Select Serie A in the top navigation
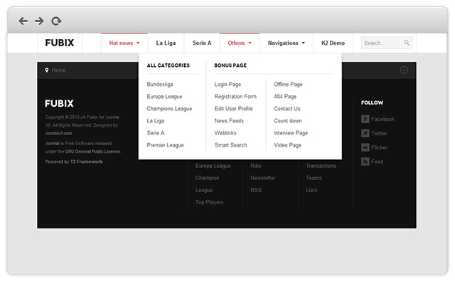Image resolution: width=455 pixels, height=281 pixels. [x=202, y=43]
